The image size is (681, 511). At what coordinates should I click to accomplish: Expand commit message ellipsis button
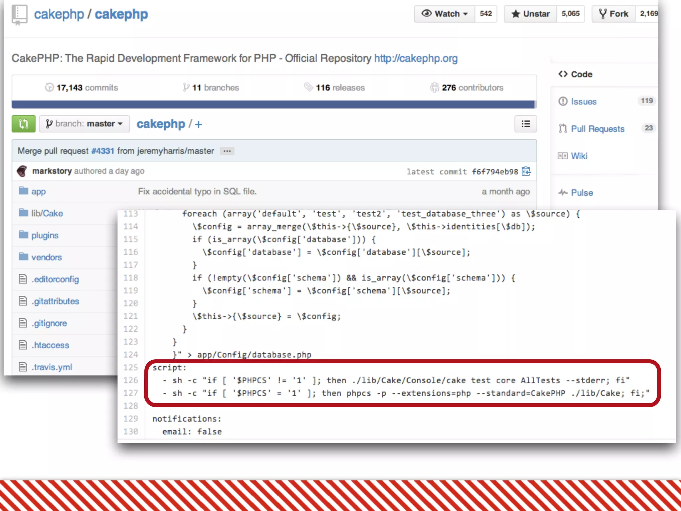click(227, 151)
